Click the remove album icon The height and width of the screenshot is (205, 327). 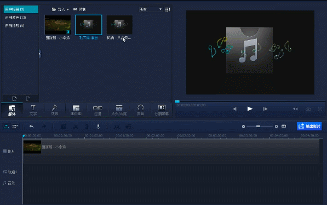click(x=28, y=98)
